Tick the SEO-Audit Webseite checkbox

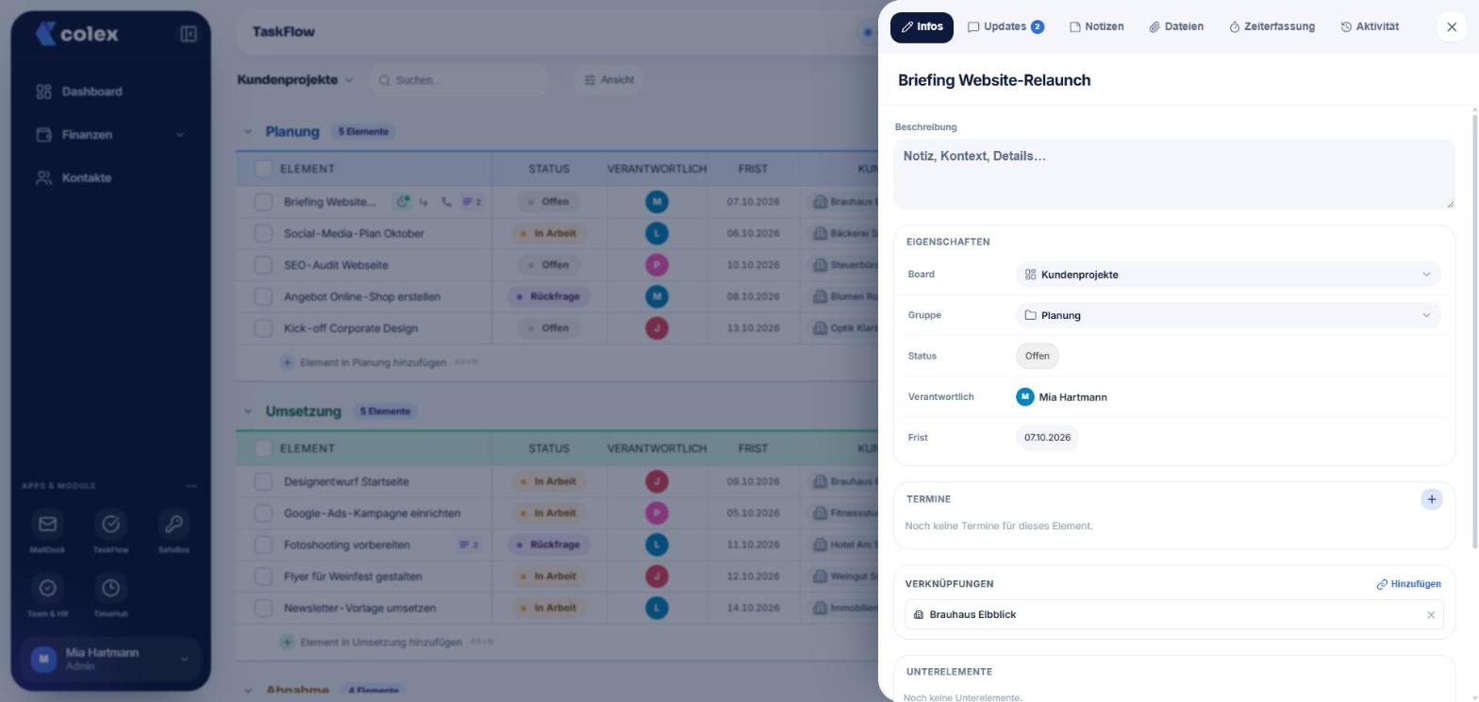pos(263,265)
